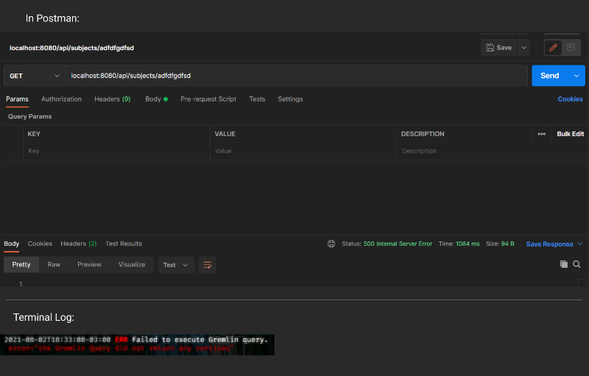
Task: Open the column options ellipsis icon
Action: (x=542, y=134)
